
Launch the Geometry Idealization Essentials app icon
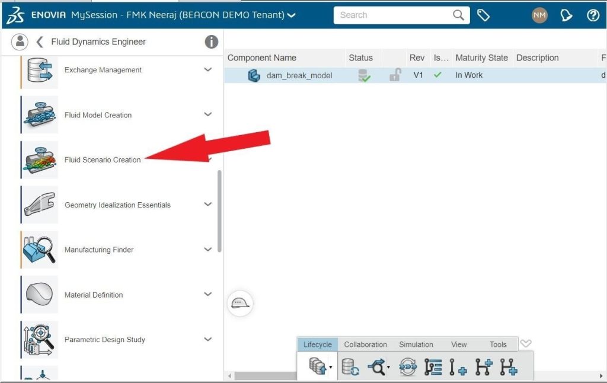[x=40, y=205]
